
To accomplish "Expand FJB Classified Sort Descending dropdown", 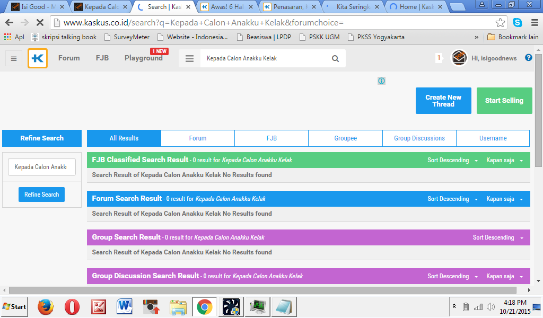I will [453, 160].
